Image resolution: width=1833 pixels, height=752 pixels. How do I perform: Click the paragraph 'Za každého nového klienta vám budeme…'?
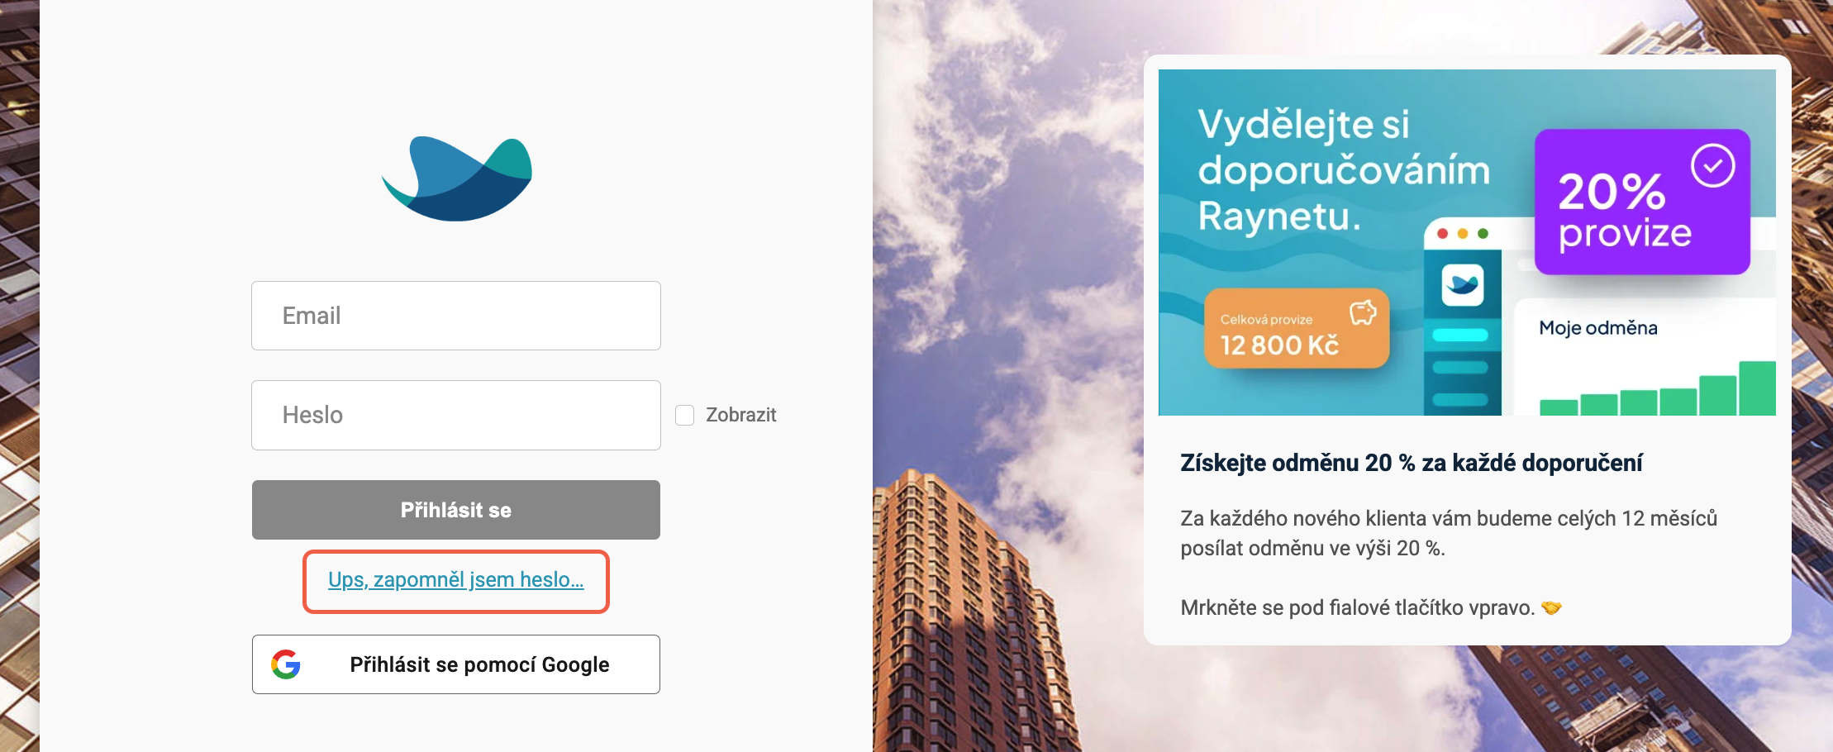1449,533
